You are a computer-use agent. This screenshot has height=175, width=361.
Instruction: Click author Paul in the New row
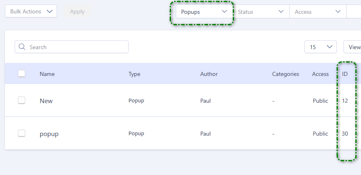[x=206, y=101]
